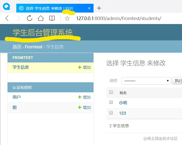Click the address bar URL

tap(119, 18)
